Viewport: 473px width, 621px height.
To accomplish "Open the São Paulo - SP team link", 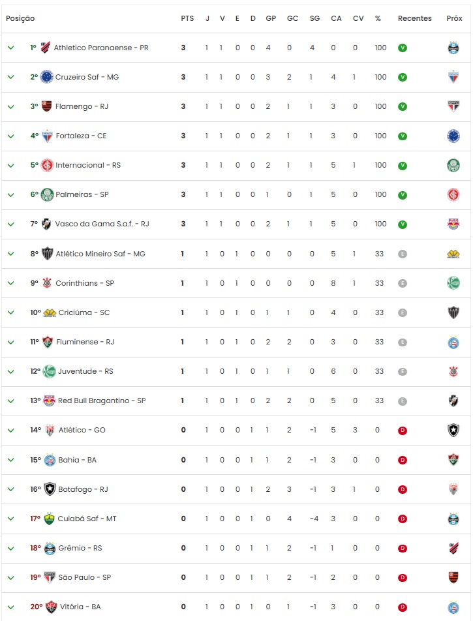I will pyautogui.click(x=85, y=577).
